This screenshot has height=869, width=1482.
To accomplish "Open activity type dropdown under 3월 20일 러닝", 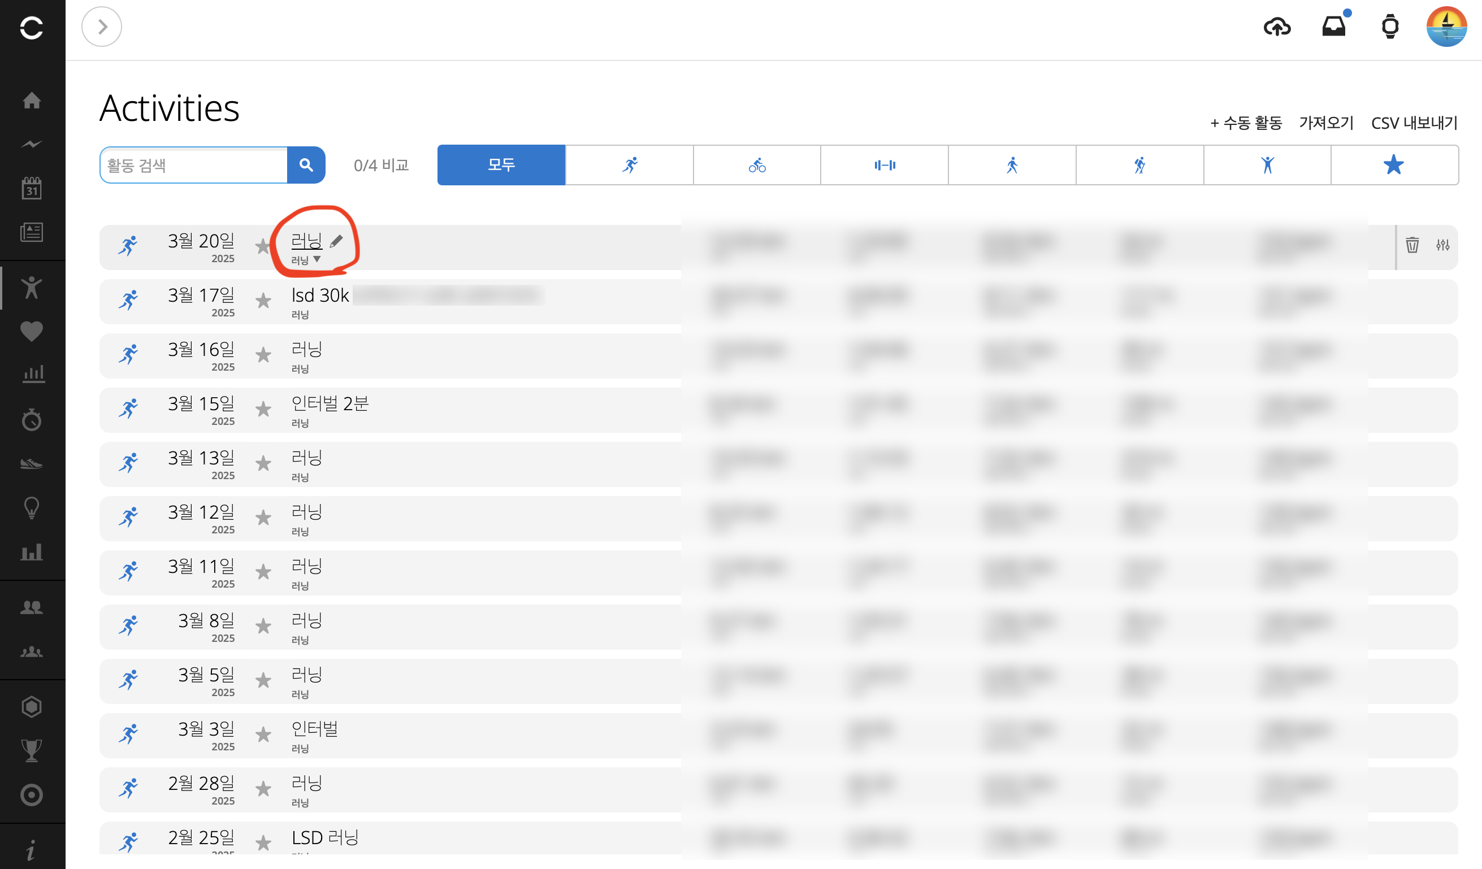I will click(x=317, y=259).
